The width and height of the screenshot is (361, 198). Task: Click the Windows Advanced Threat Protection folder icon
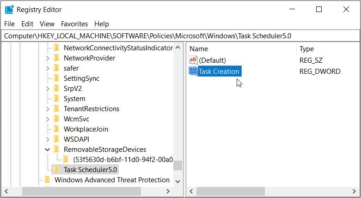(47, 180)
